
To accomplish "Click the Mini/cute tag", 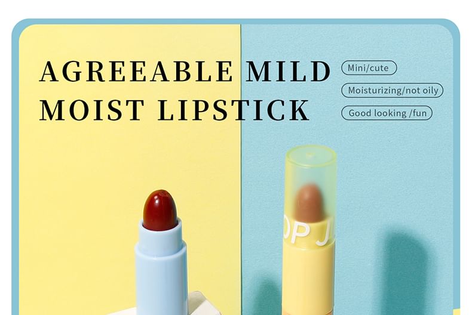I will [369, 68].
